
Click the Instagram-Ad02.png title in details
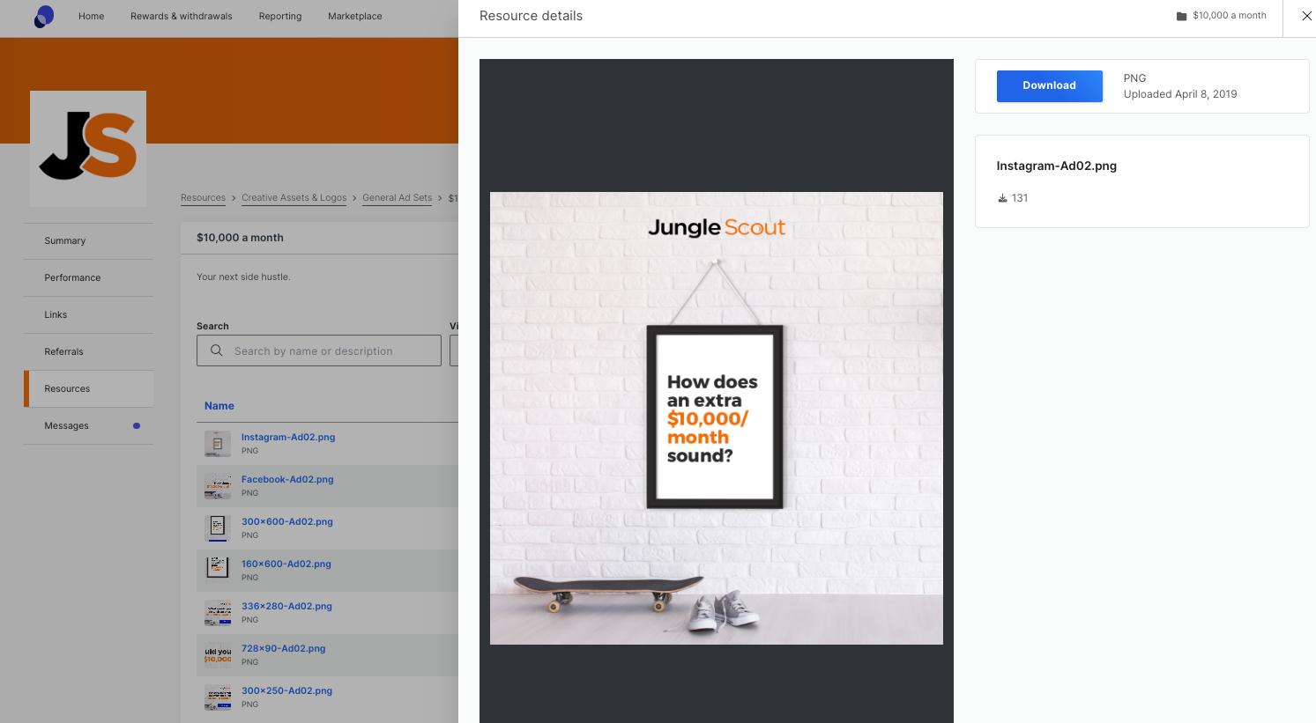point(1057,166)
